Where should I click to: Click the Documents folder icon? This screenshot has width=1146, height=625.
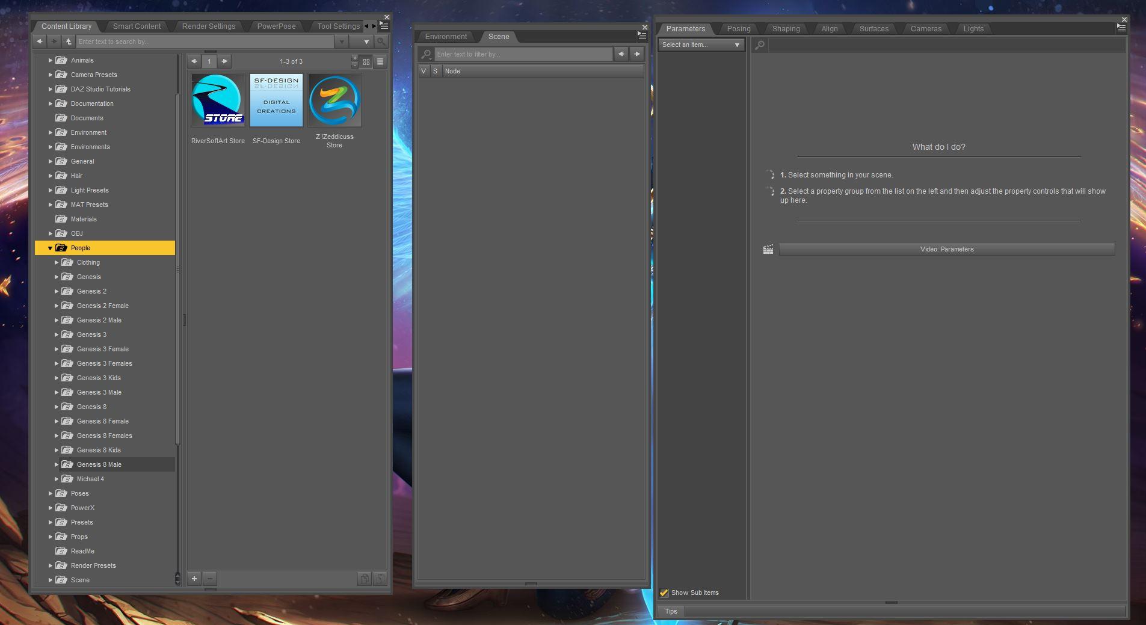(61, 118)
